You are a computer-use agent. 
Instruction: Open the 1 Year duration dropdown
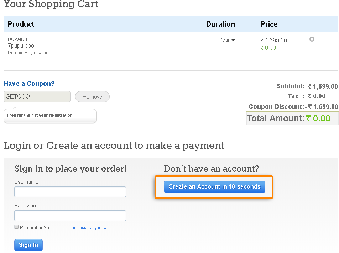[225, 40]
